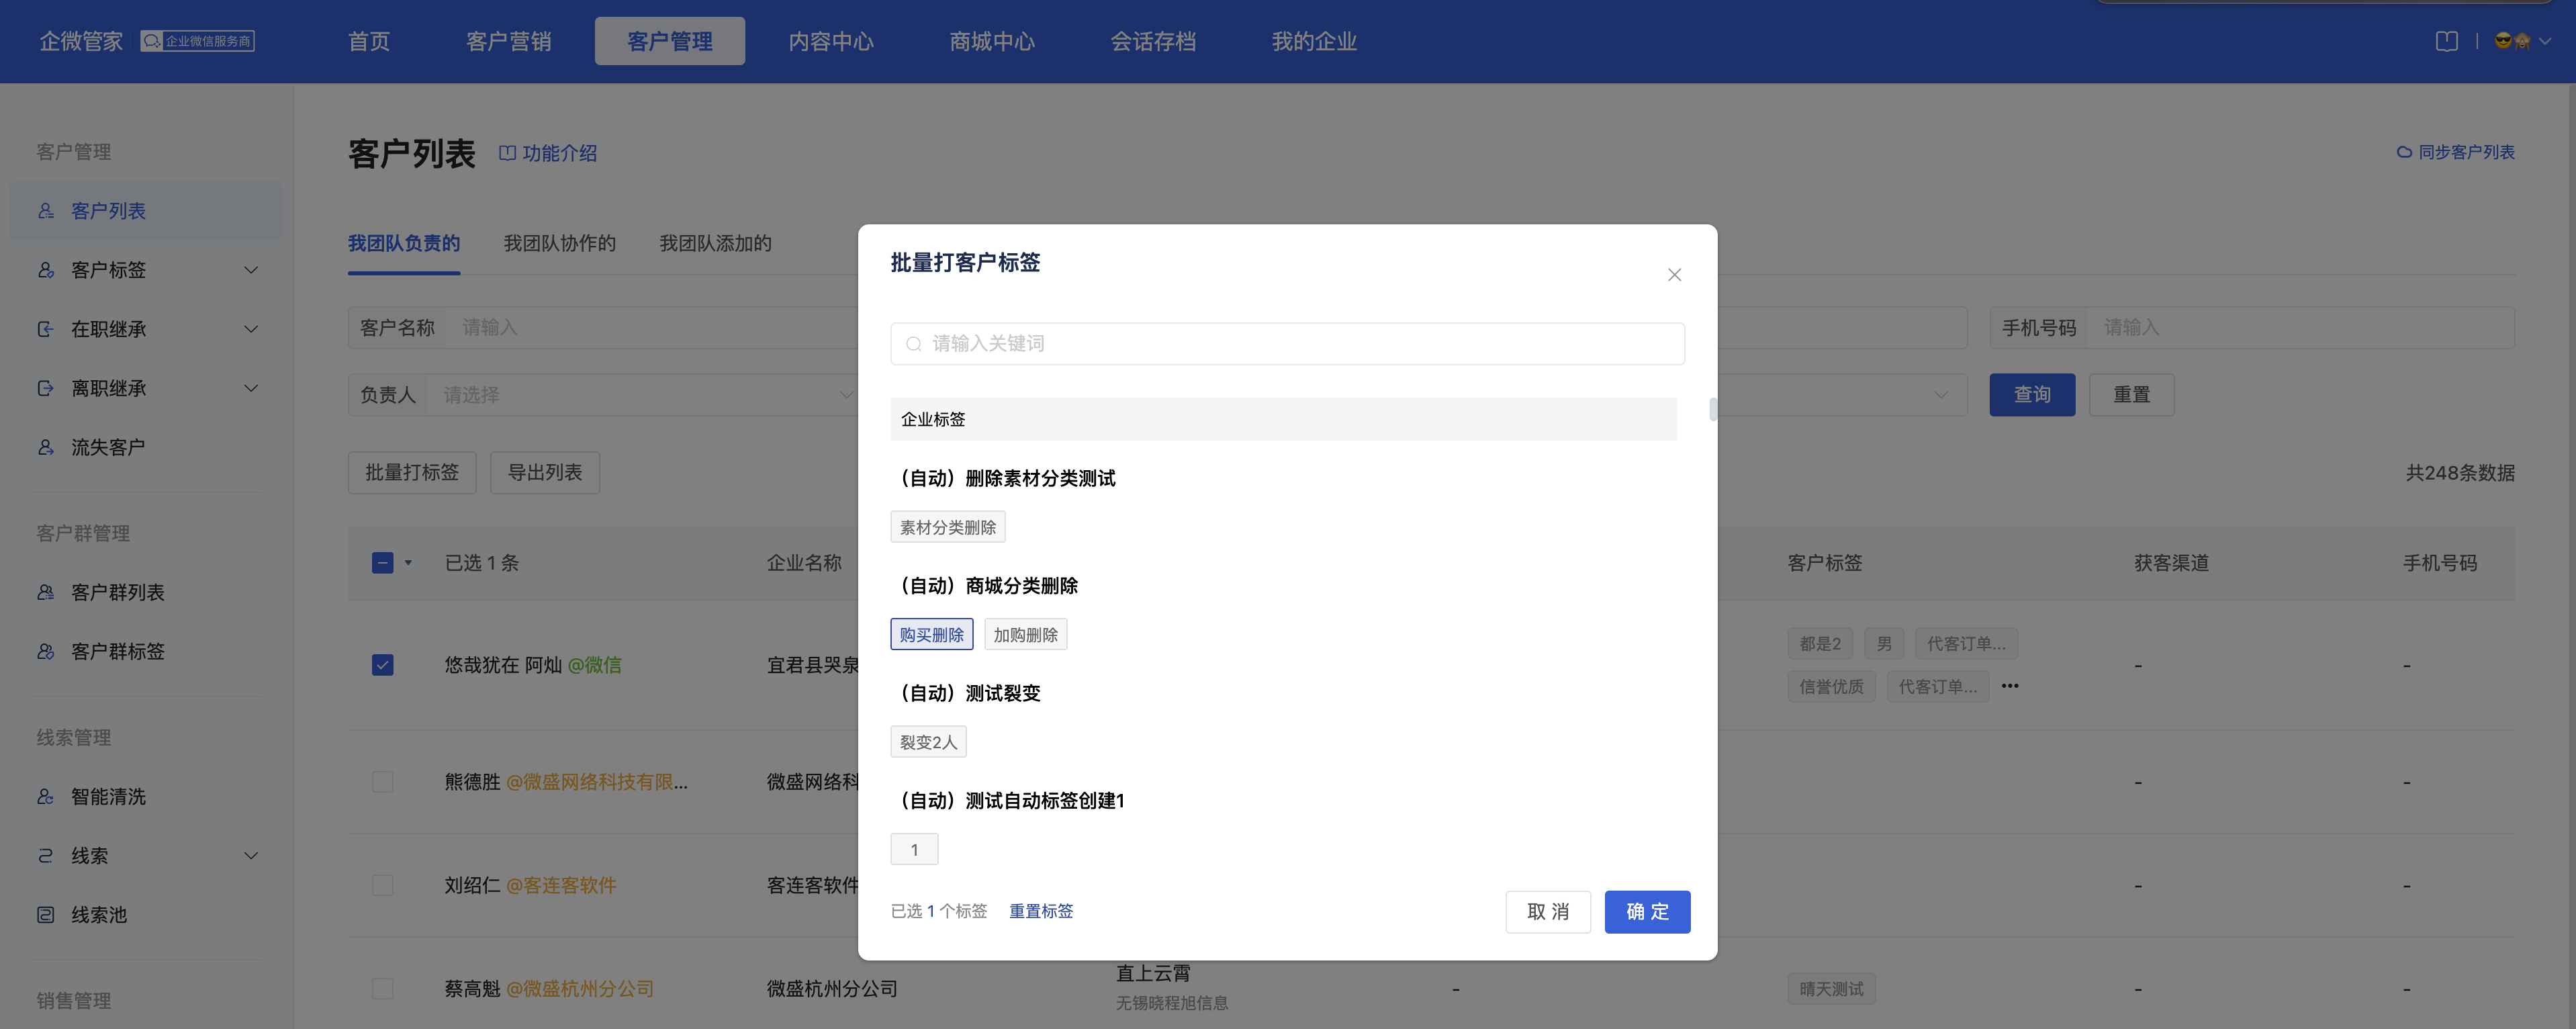Select the 素材分类删除 tag
This screenshot has height=1029, width=2576.
[x=947, y=527]
